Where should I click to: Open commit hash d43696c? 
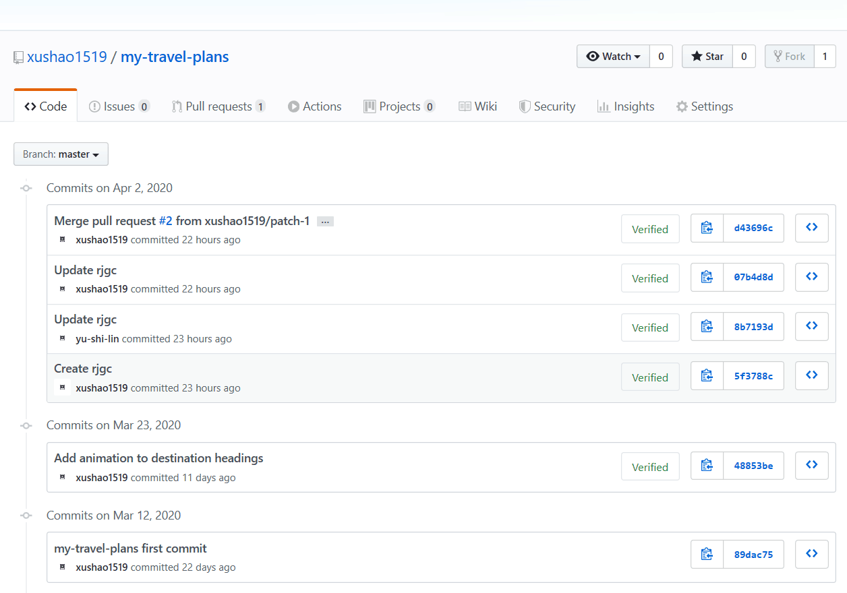point(753,228)
